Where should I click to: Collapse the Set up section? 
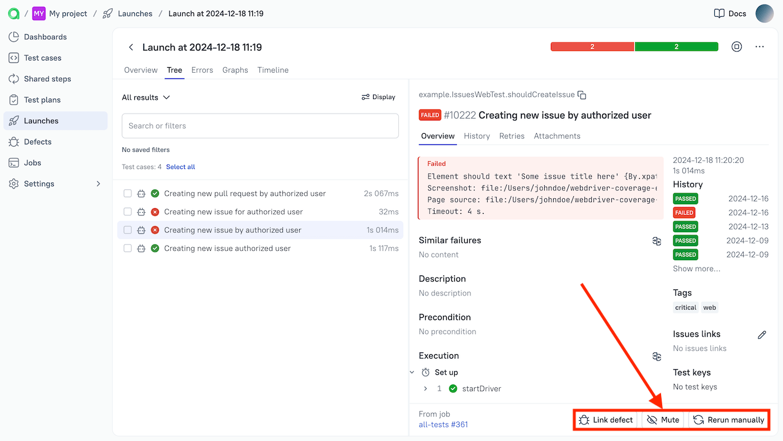412,372
